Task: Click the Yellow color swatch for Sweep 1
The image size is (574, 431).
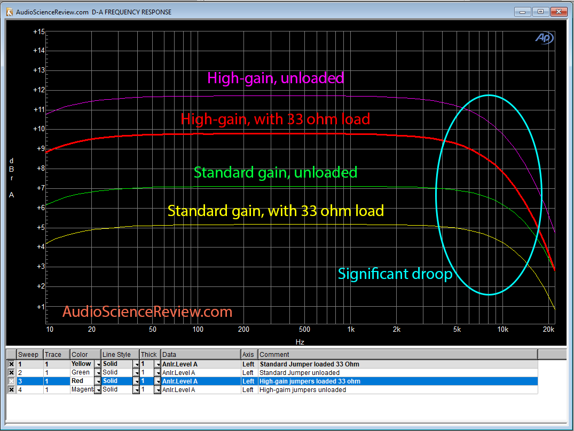Action: coord(83,364)
